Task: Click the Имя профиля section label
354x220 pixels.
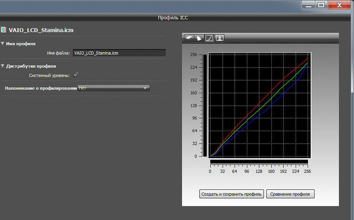Action: [21, 44]
